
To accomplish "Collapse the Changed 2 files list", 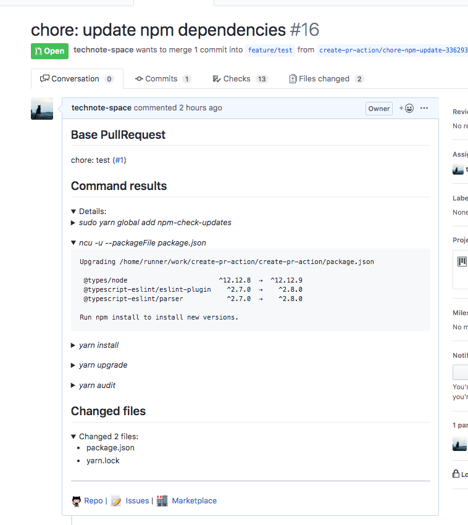I will pyautogui.click(x=104, y=437).
